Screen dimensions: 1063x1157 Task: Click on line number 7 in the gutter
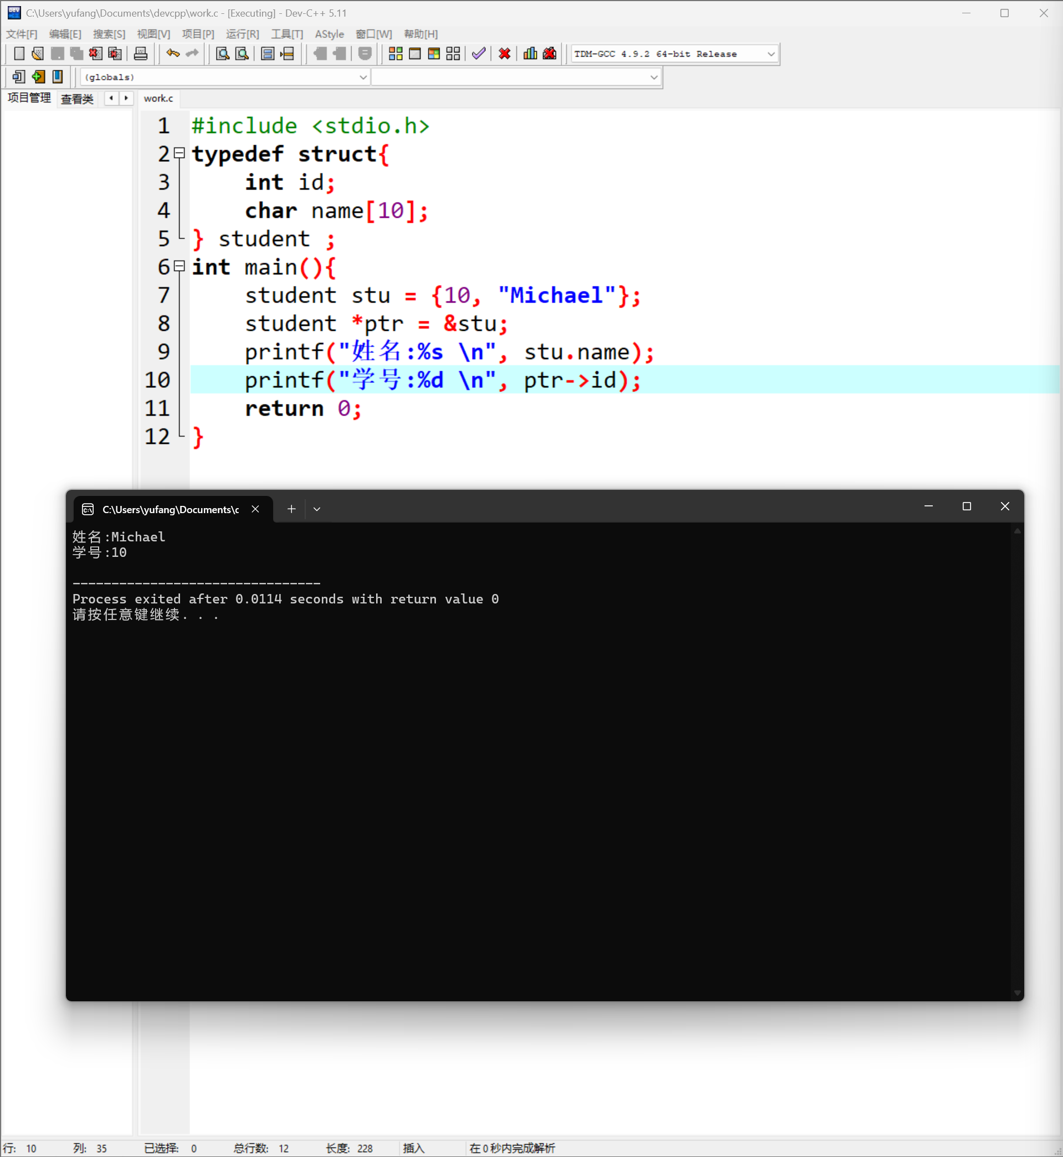pos(164,295)
